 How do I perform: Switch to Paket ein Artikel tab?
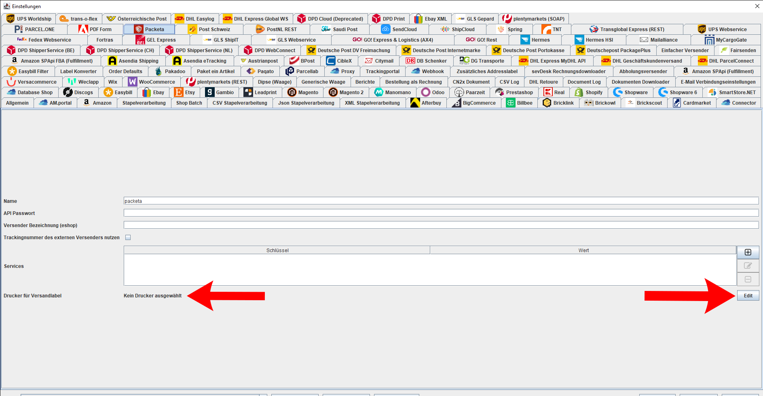coord(216,71)
